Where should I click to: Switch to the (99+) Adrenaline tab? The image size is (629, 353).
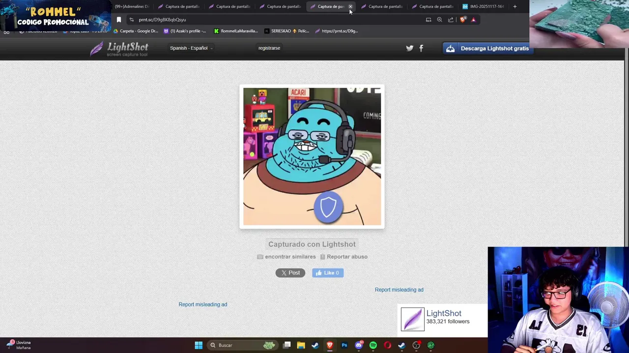click(131, 6)
